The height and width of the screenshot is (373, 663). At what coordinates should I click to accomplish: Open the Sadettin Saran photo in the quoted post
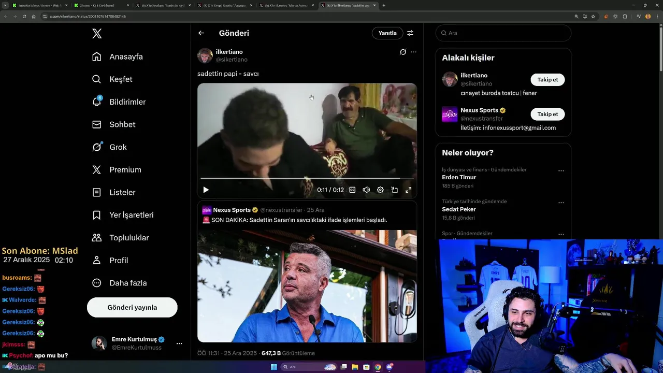point(307,286)
